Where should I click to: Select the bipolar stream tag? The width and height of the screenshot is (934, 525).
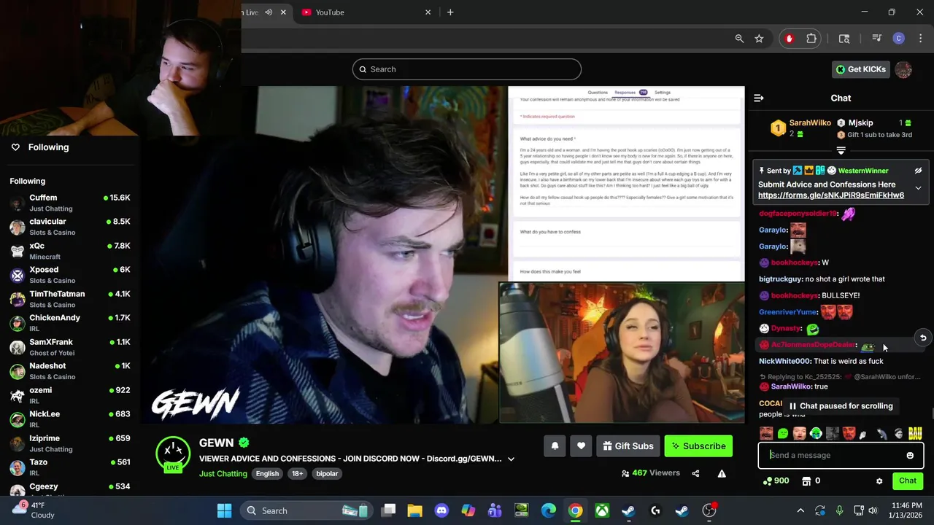(327, 474)
